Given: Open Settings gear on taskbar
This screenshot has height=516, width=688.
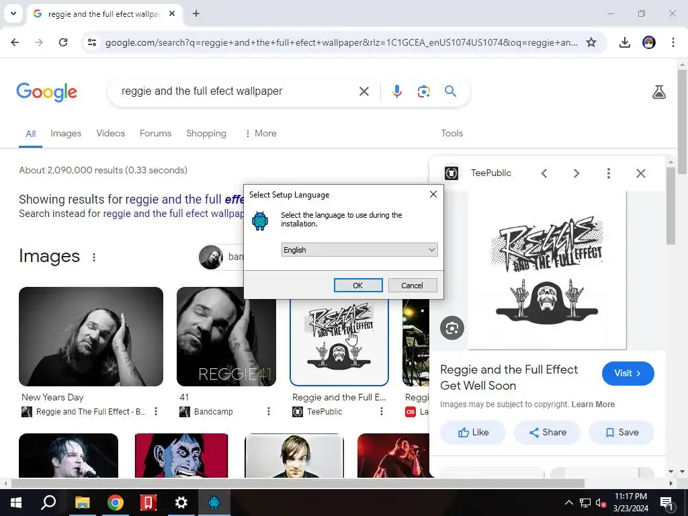Looking at the screenshot, I should click(181, 503).
